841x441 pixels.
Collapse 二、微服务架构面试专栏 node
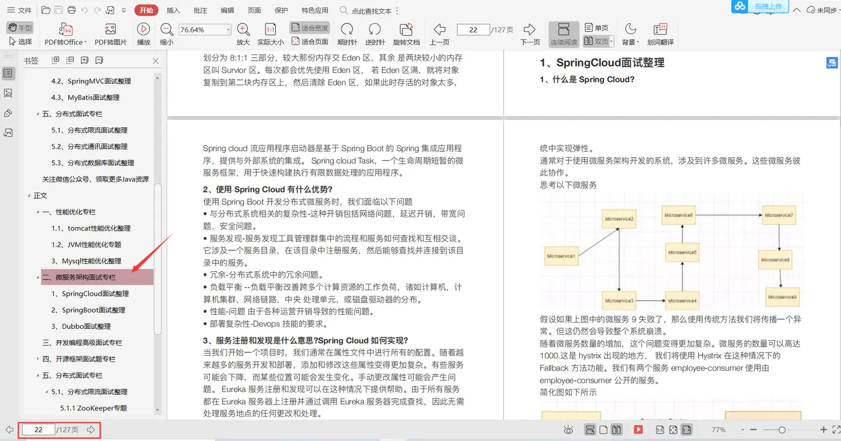38,277
